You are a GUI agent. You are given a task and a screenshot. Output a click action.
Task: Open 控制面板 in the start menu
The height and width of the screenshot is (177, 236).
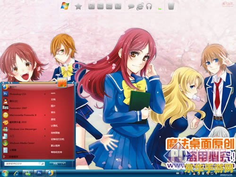[x=55, y=133]
